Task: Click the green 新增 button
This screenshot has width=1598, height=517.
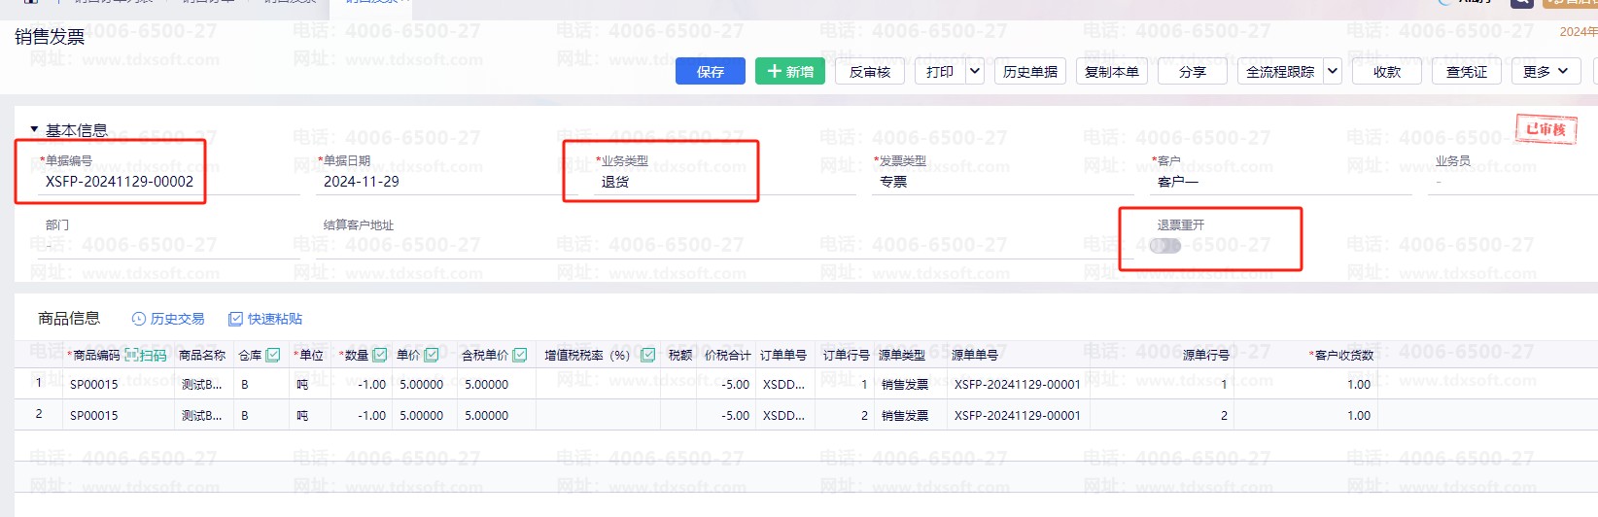Action: 789,72
